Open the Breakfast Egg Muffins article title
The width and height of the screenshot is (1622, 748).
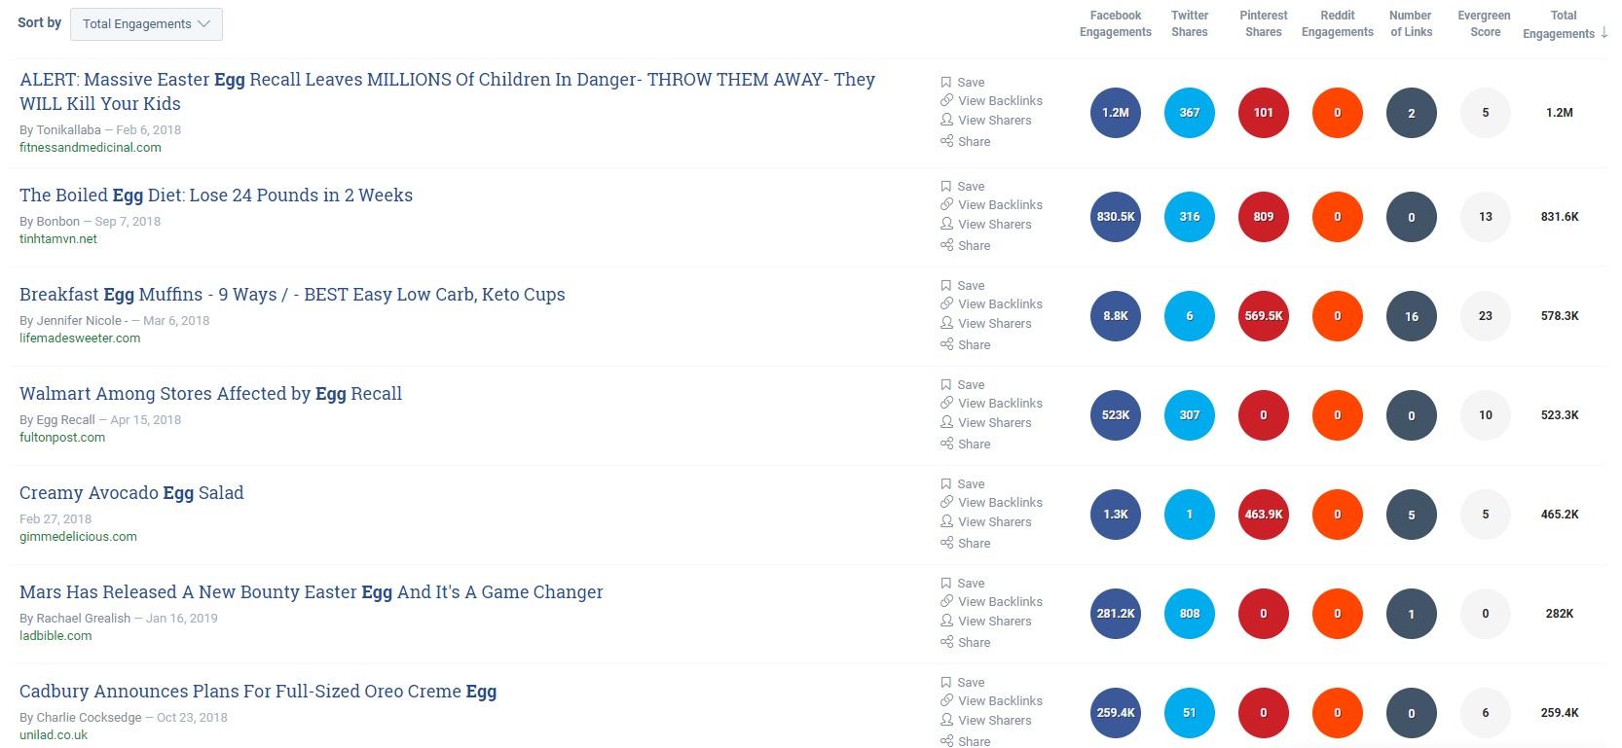pos(292,294)
